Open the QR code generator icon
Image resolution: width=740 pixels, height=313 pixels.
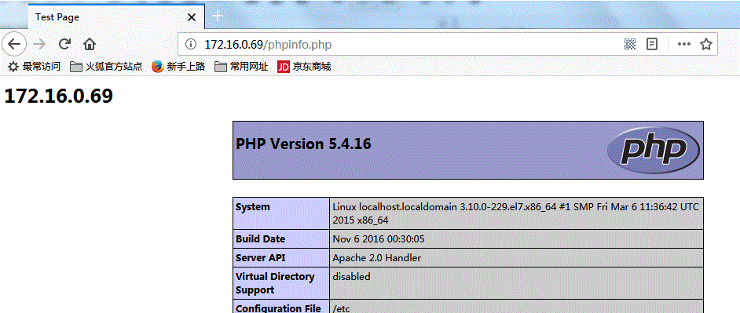[630, 44]
